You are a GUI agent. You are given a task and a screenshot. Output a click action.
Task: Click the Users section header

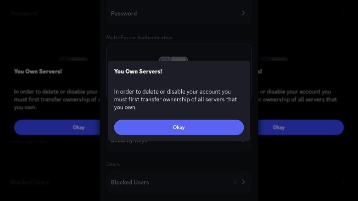(113, 164)
